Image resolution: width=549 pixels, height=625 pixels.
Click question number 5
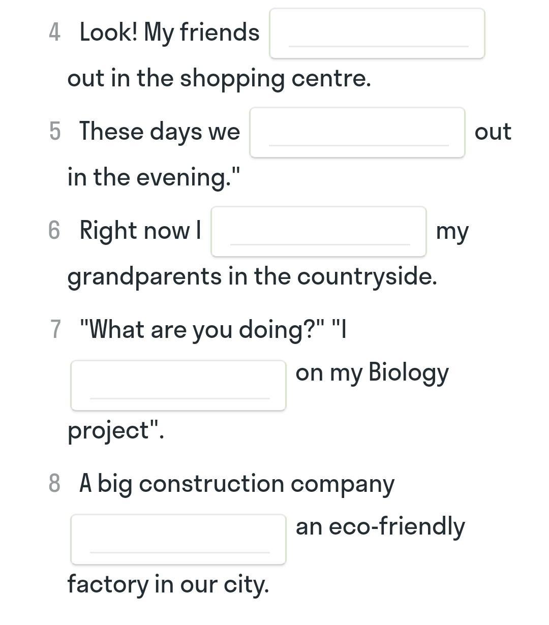[54, 132]
